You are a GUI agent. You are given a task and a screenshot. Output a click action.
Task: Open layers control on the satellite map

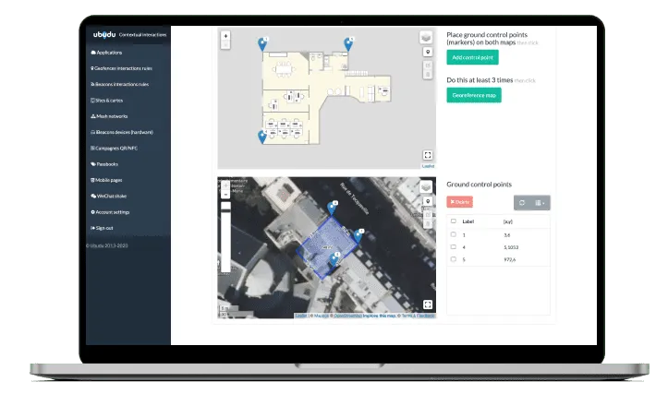(x=426, y=187)
